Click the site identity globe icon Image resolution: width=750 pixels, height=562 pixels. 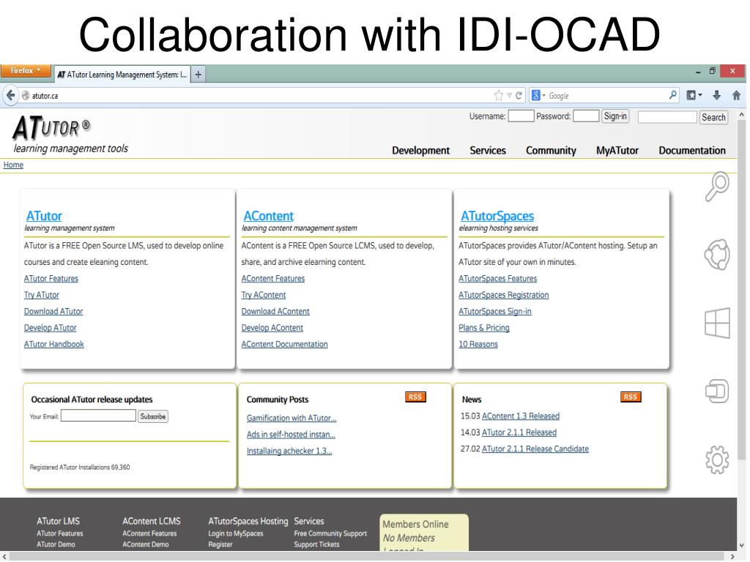tap(26, 96)
